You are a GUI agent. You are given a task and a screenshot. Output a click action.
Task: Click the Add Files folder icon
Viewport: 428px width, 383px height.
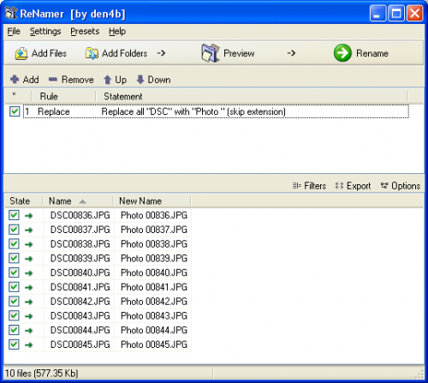point(21,53)
